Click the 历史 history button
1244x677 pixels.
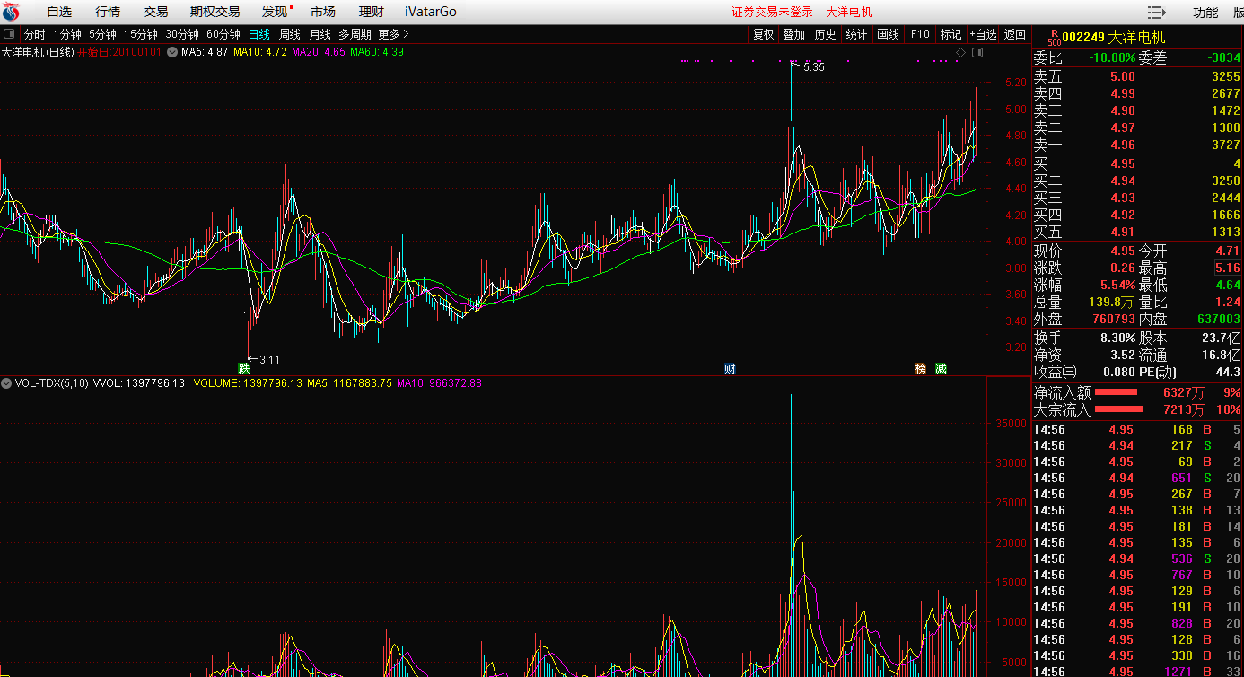[x=825, y=34]
